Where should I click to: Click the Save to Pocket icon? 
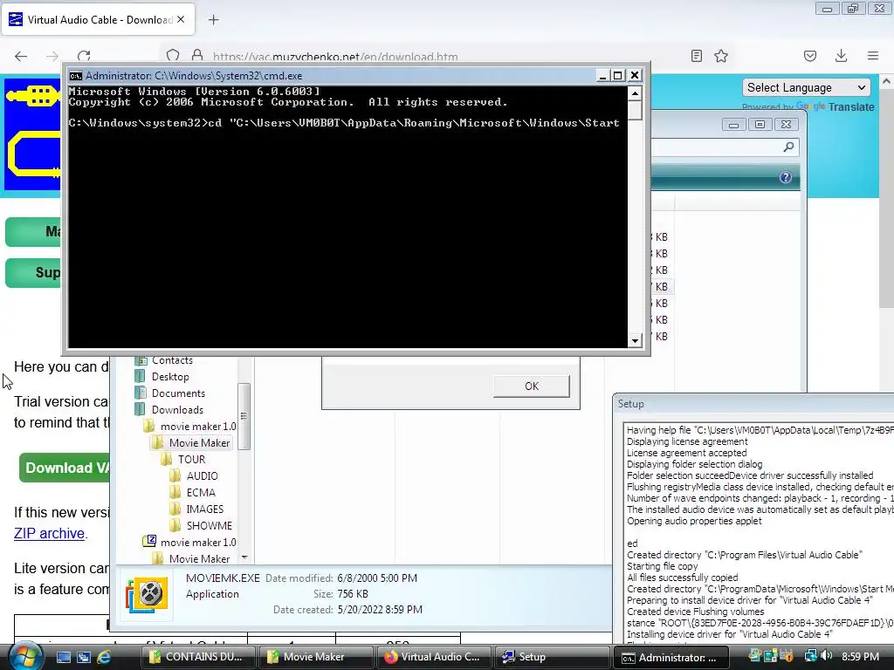(809, 56)
